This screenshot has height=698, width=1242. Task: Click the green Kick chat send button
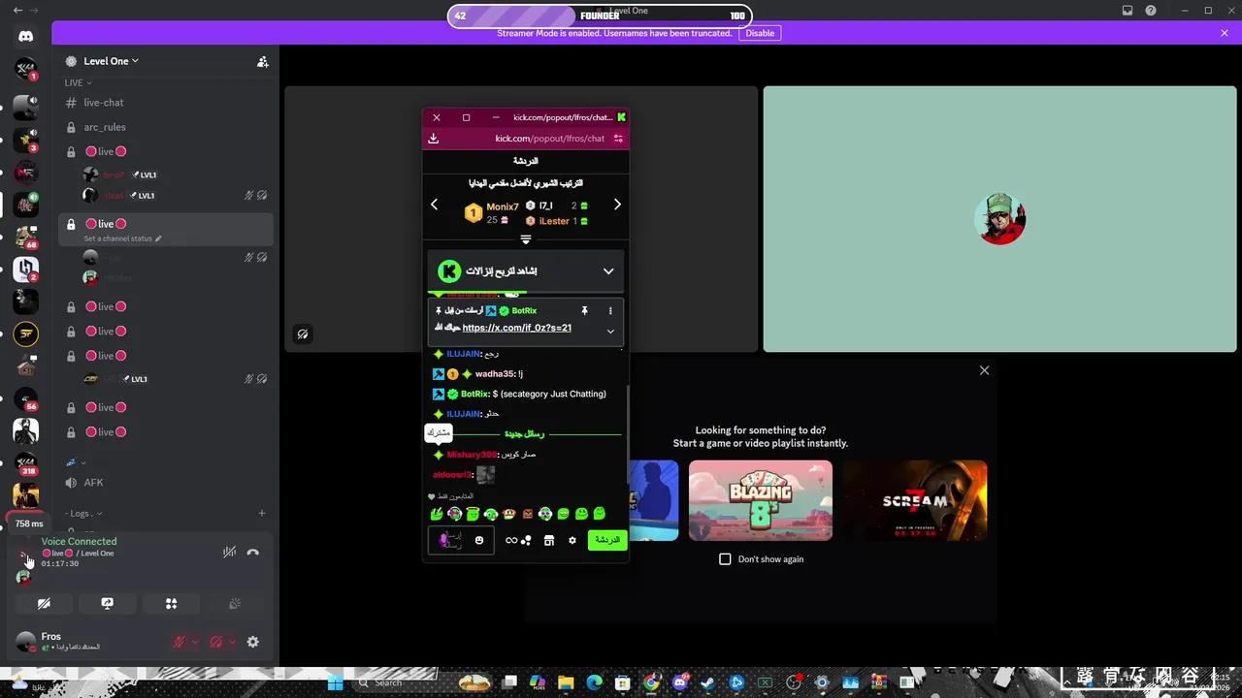(607, 540)
